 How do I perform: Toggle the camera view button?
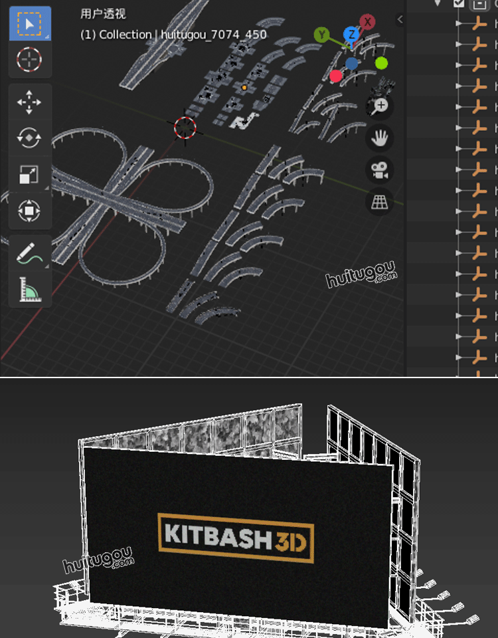379,169
